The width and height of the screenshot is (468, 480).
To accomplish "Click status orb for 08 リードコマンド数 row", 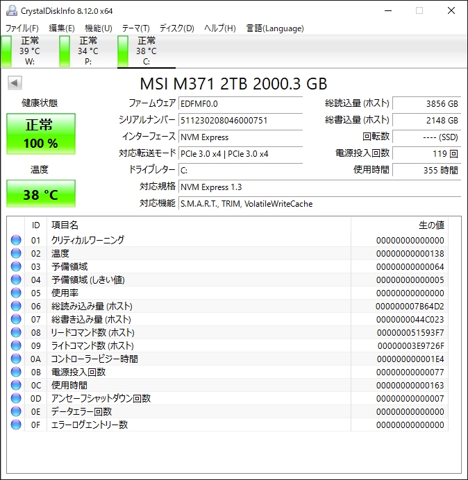I will point(16,332).
